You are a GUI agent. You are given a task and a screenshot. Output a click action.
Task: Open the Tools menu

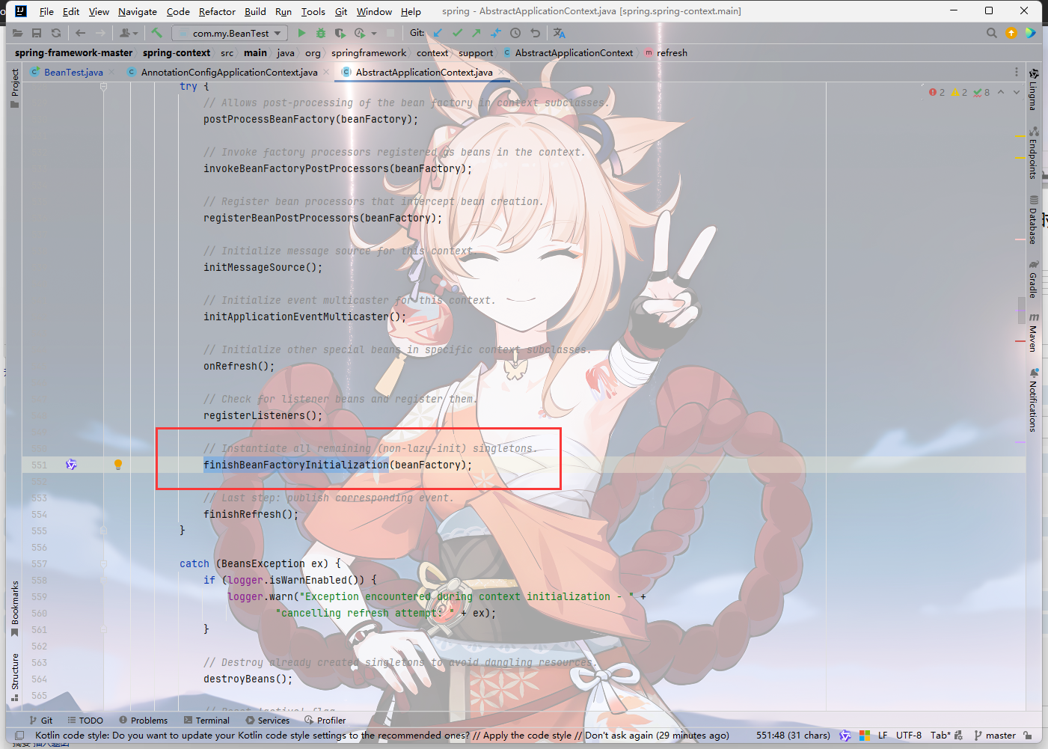point(313,11)
